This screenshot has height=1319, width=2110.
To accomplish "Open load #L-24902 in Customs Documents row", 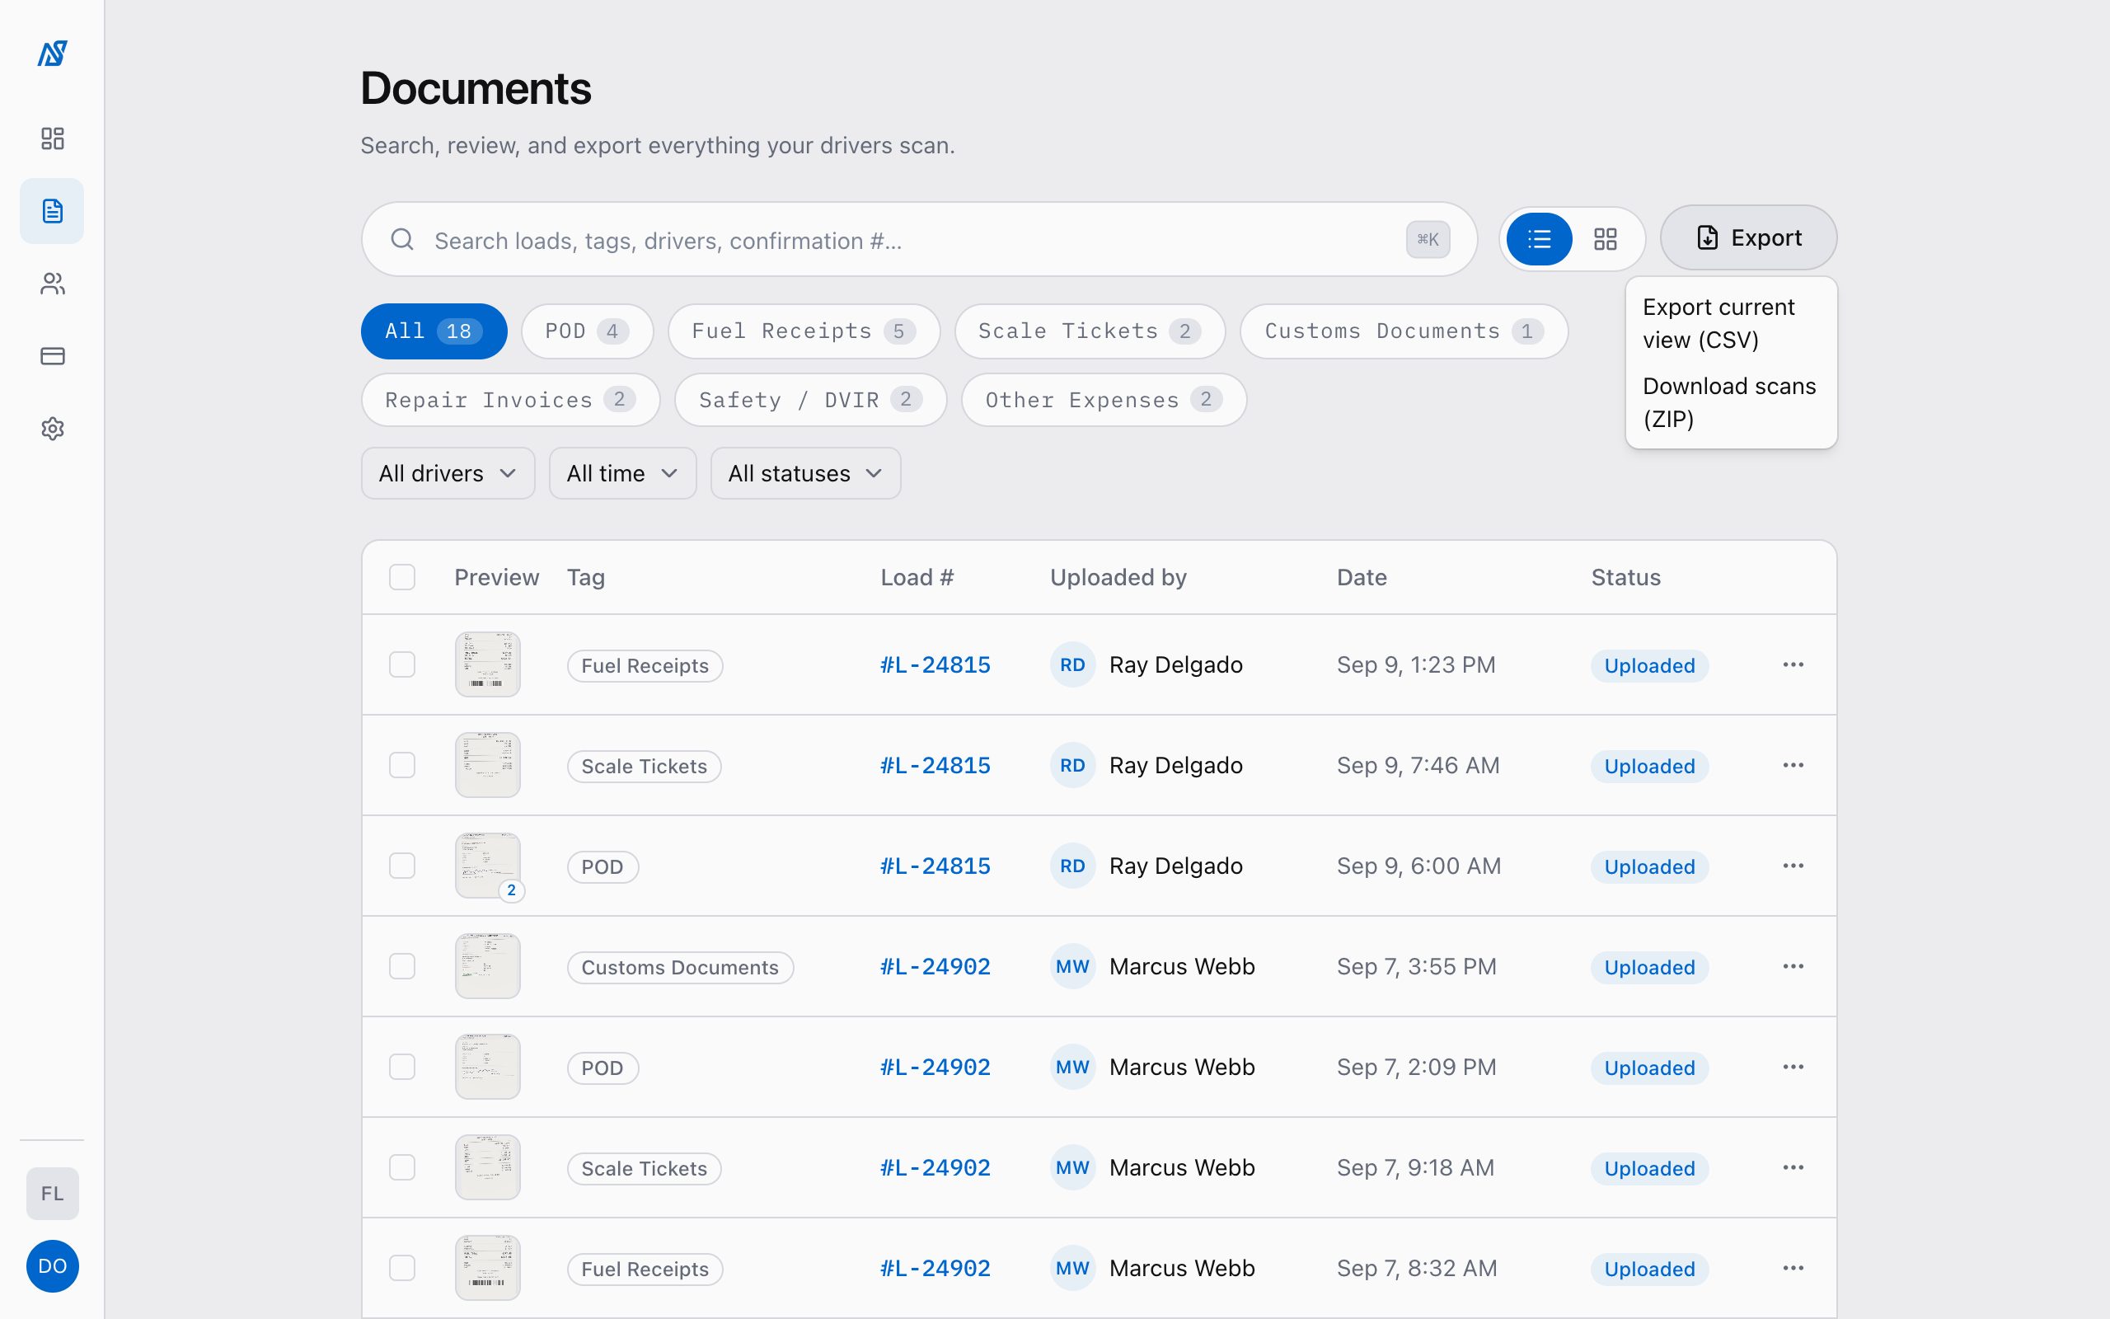I will pos(935,966).
